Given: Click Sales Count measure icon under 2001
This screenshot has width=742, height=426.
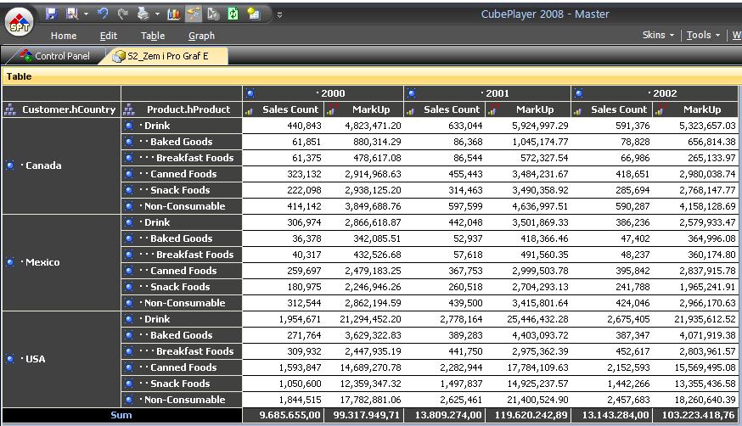Looking at the screenshot, I should point(410,111).
